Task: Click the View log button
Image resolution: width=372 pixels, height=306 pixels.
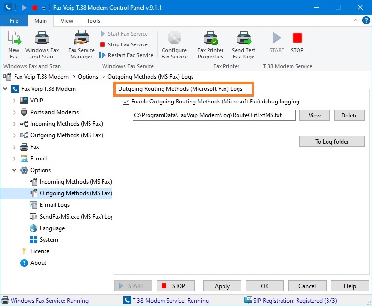Action: (x=314, y=115)
